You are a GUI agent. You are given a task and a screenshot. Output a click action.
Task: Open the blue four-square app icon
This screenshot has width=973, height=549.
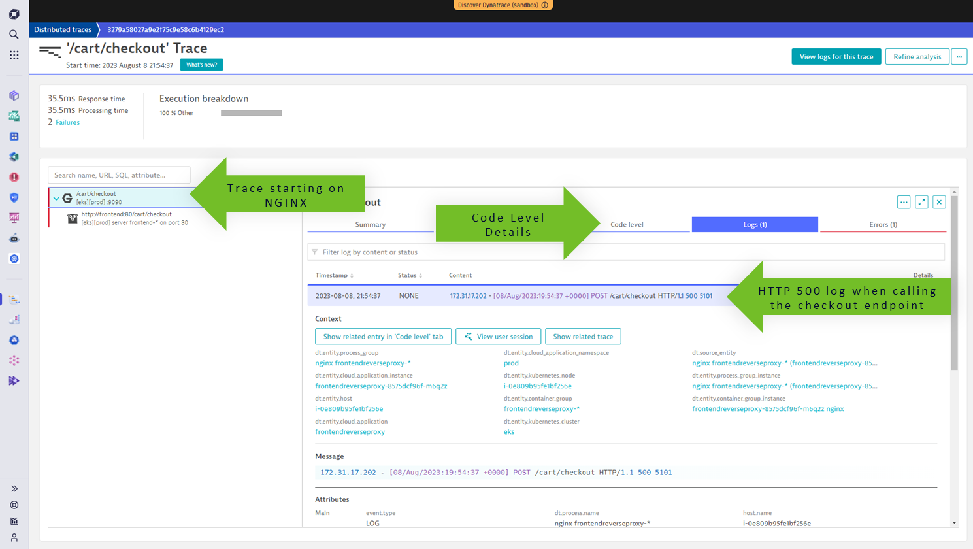click(14, 137)
